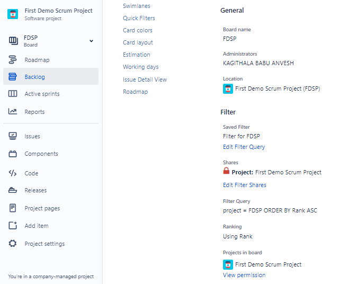This screenshot has width=348, height=284.
Task: Click the Code brackets icon
Action: (13, 173)
